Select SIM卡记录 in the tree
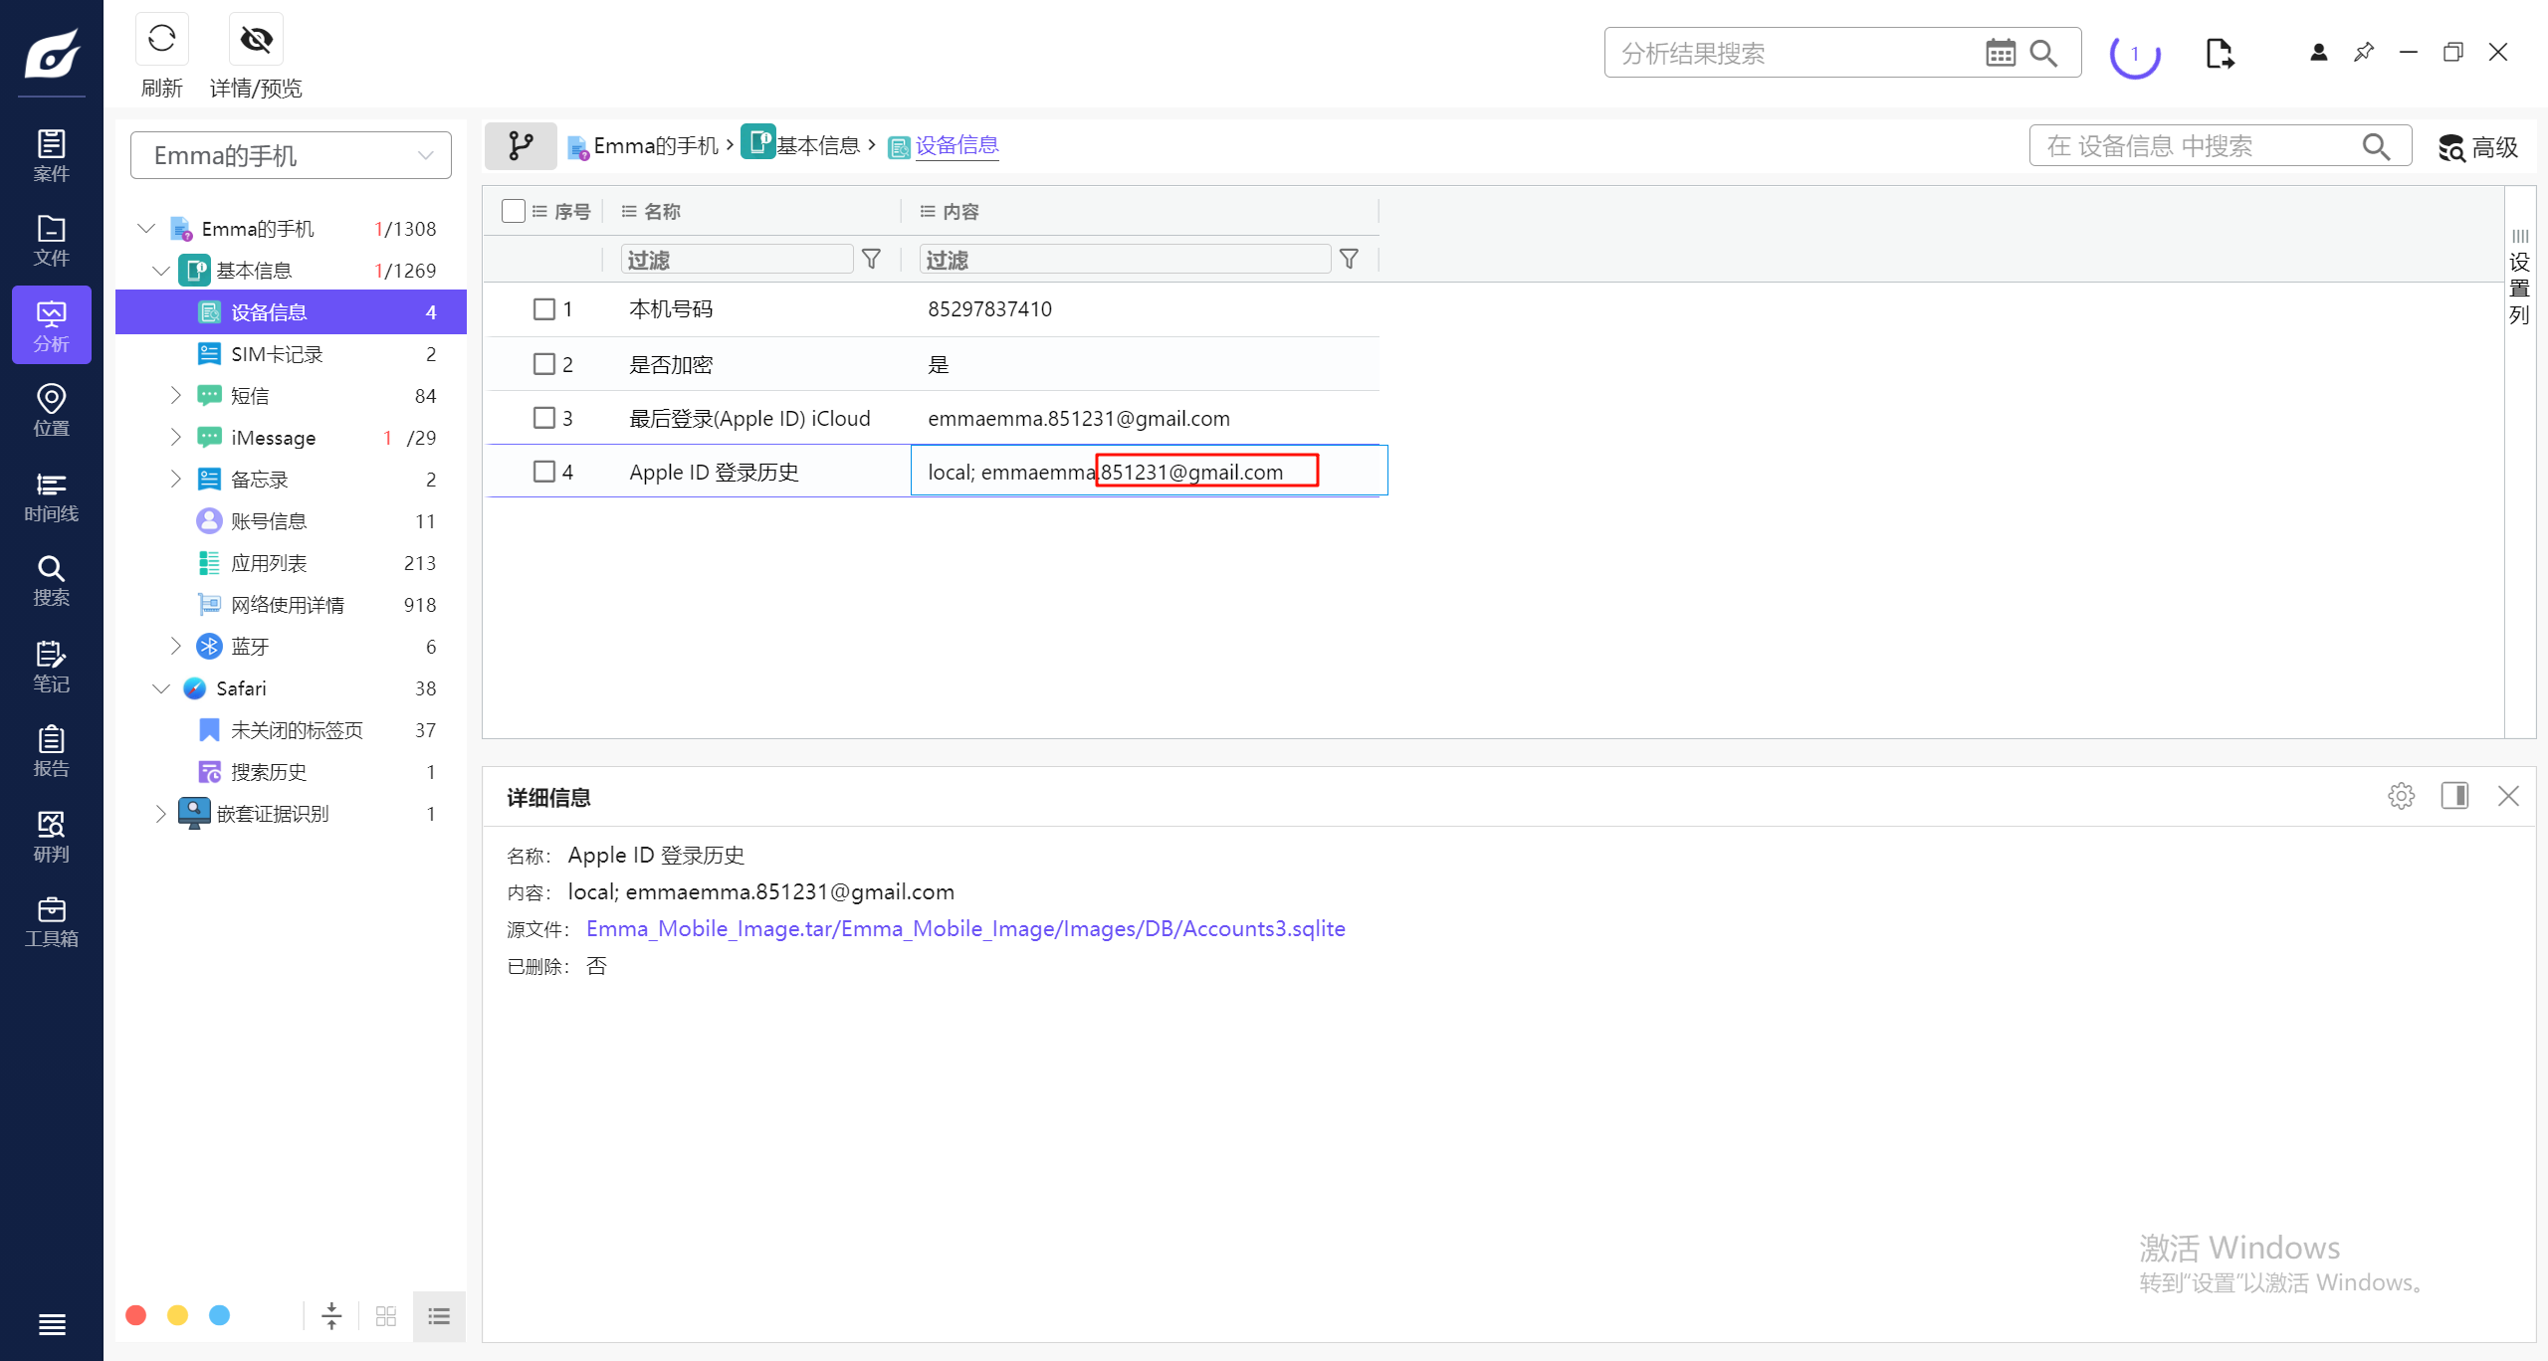This screenshot has width=2548, height=1361. (x=277, y=354)
